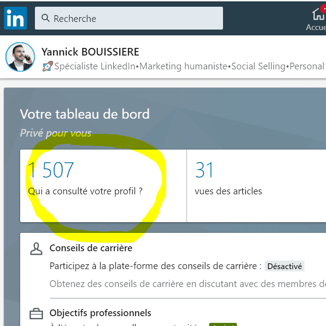The width and height of the screenshot is (326, 326).
Task: Click the Yannick BOUISSIERE profile name
Action: click(90, 52)
